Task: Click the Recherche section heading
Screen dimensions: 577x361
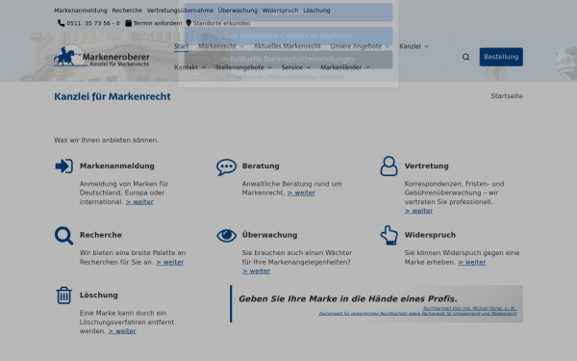Action: click(x=101, y=235)
